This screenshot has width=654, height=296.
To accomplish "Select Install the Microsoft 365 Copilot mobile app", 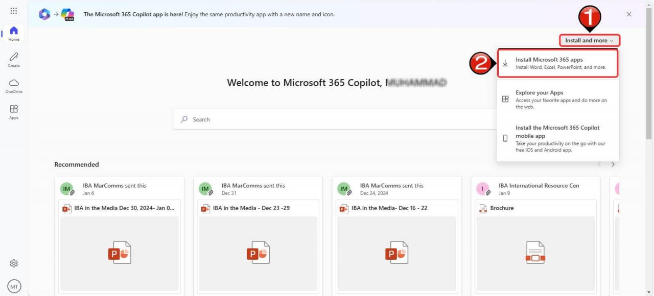I will coord(558,139).
